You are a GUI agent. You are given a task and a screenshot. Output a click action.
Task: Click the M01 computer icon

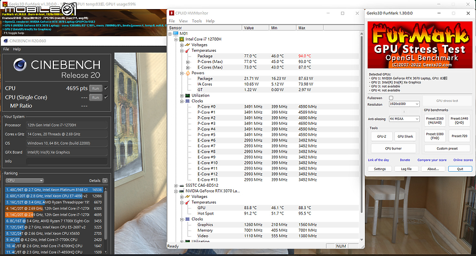coord(176,34)
